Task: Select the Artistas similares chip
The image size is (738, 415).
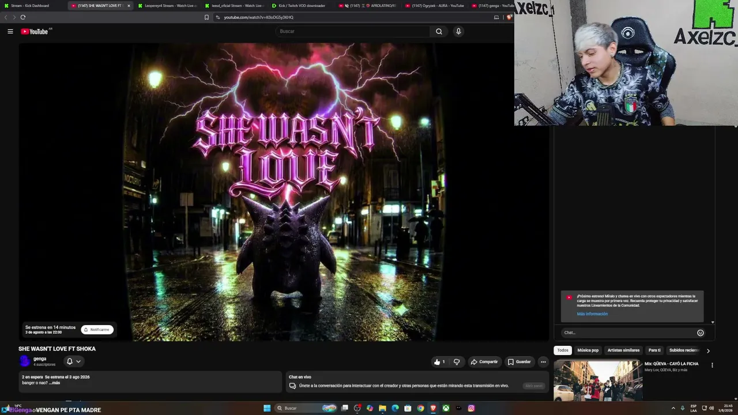Action: tap(623, 350)
